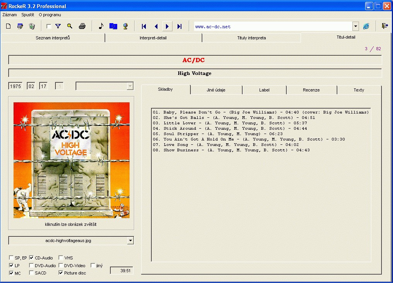Open the Recenze tab
Viewport: 393px width, 283px height.
311,90
